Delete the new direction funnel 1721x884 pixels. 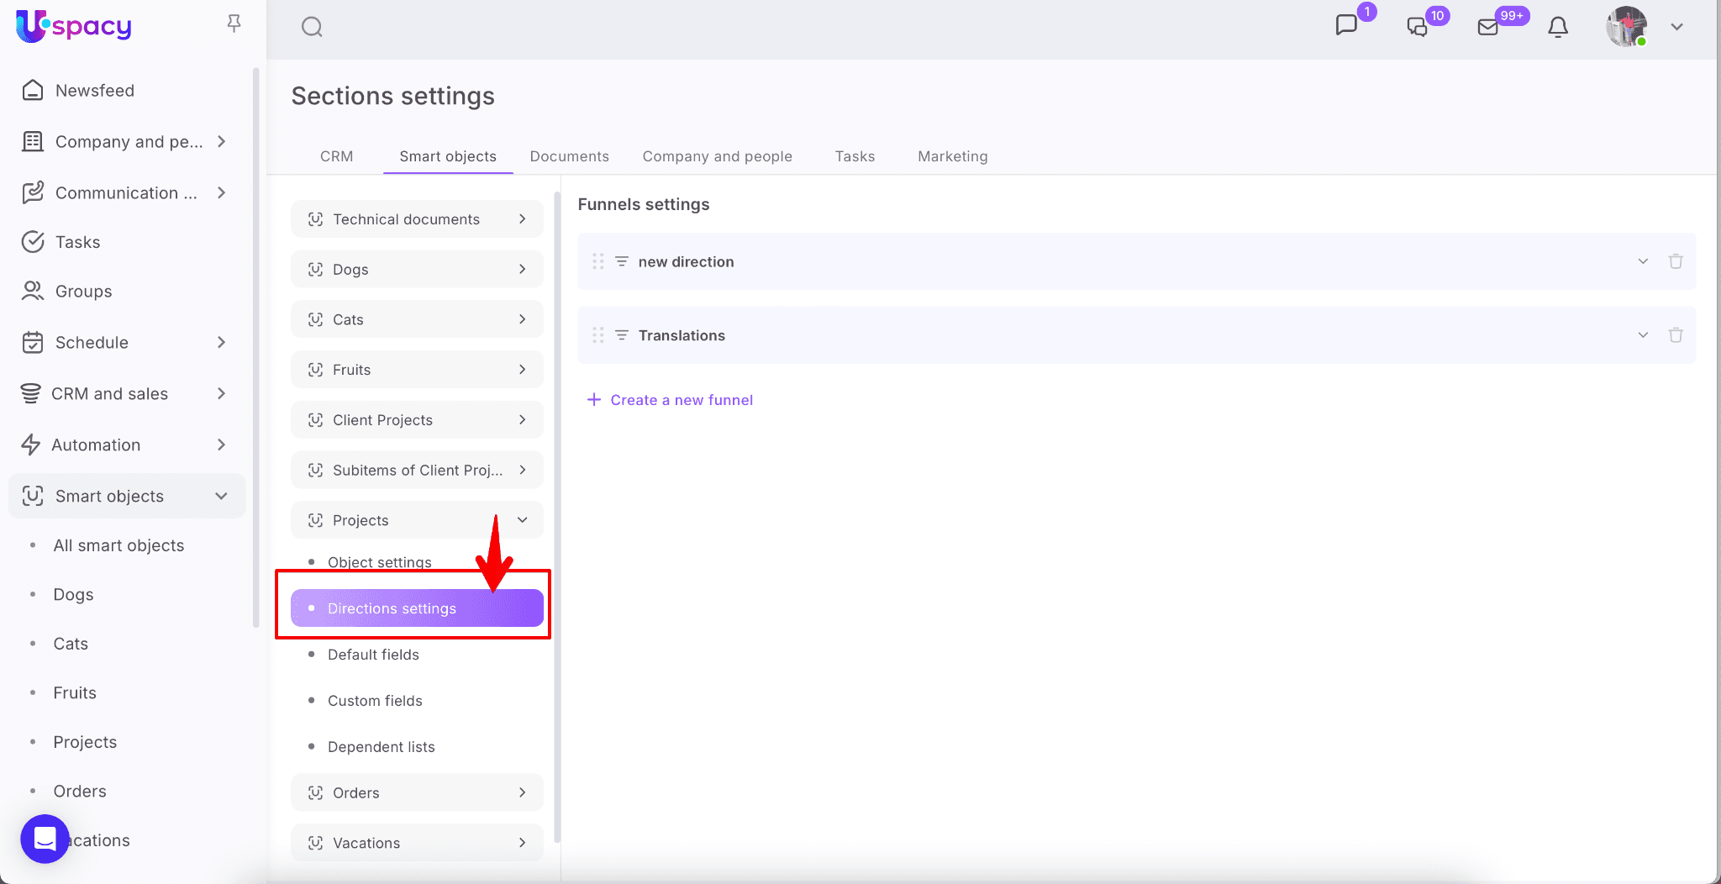tap(1675, 261)
